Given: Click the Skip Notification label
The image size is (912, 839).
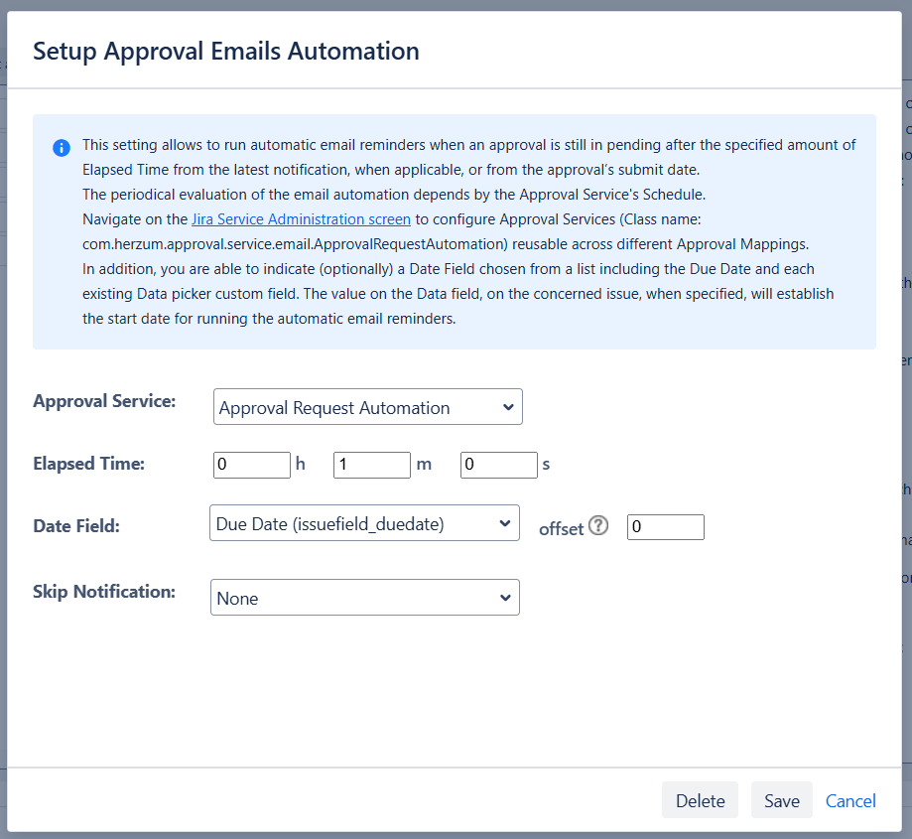Looking at the screenshot, I should [104, 591].
